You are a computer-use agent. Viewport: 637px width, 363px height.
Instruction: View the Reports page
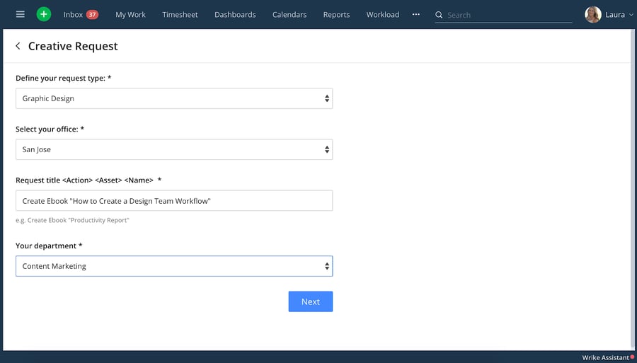pyautogui.click(x=336, y=14)
